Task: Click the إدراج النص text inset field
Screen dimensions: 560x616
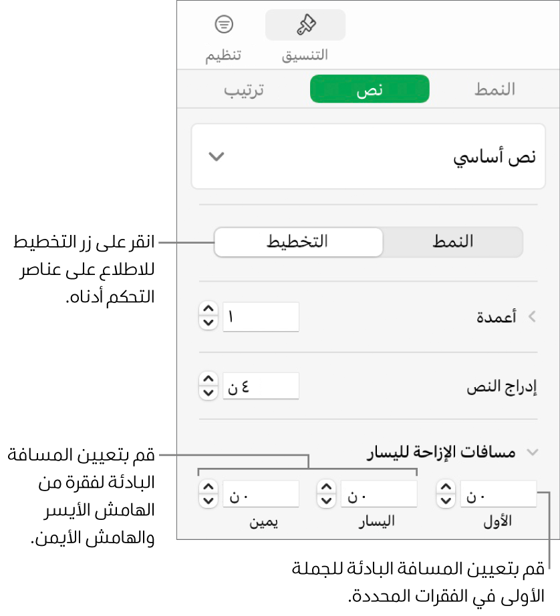Action: click(x=260, y=386)
